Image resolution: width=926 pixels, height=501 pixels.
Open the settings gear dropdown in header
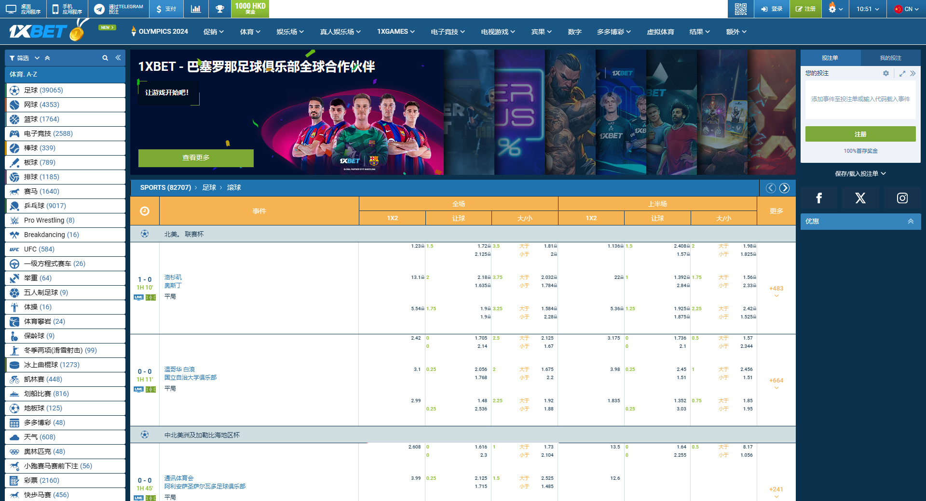click(x=835, y=9)
